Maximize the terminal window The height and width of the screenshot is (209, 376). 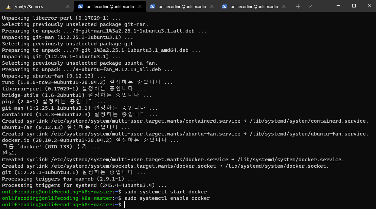(x=354, y=6)
